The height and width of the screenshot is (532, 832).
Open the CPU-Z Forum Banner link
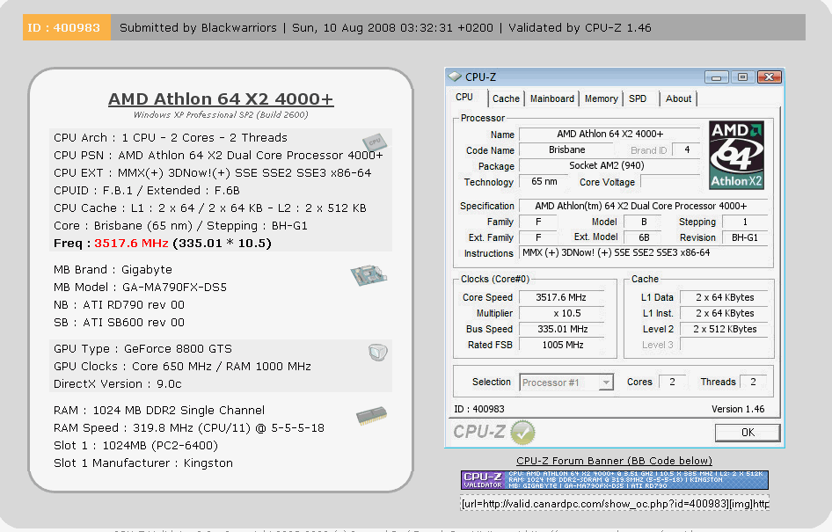615,461
